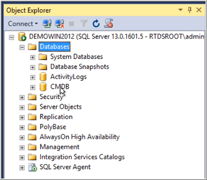Select the SQL Server Agent tree item
This screenshot has height=180, width=207.
click(x=65, y=167)
